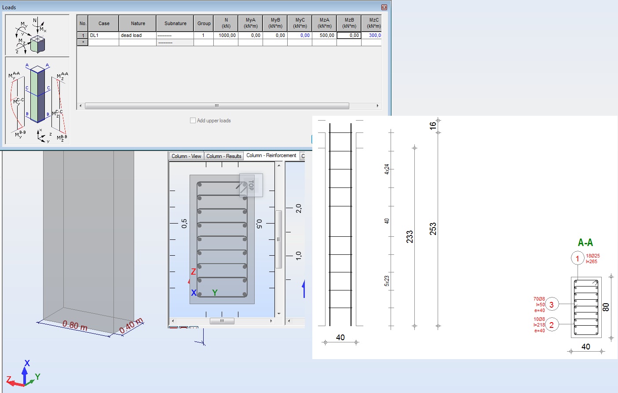Click the XYZ axes gizmo in 3D view
The width and height of the screenshot is (618, 393).
point(24,374)
